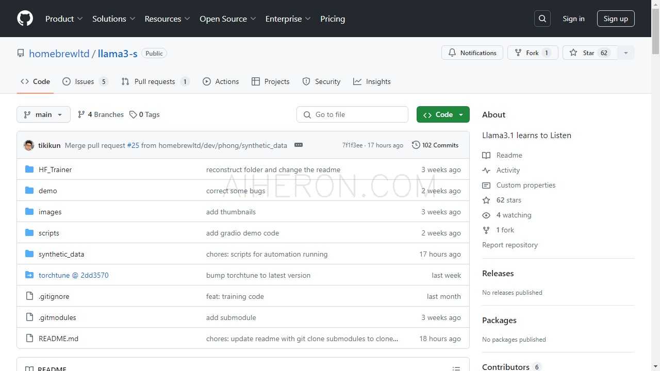660x371 pixels.
Task: Switch to the Issues tab
Action: click(85, 81)
